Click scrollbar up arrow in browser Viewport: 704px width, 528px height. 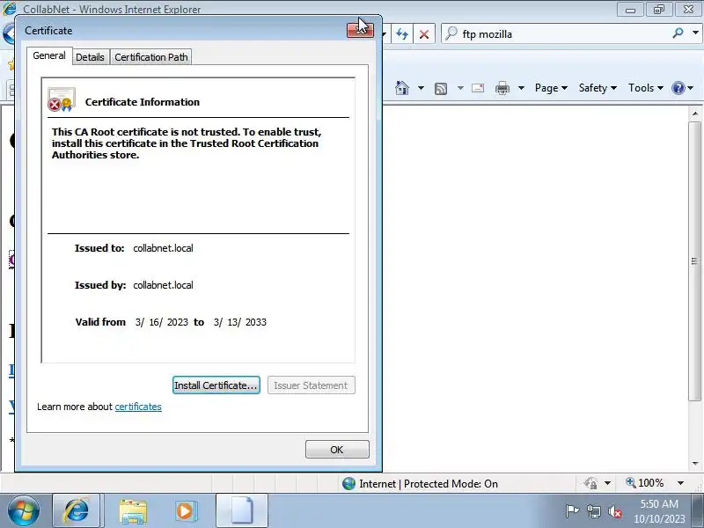[695, 114]
